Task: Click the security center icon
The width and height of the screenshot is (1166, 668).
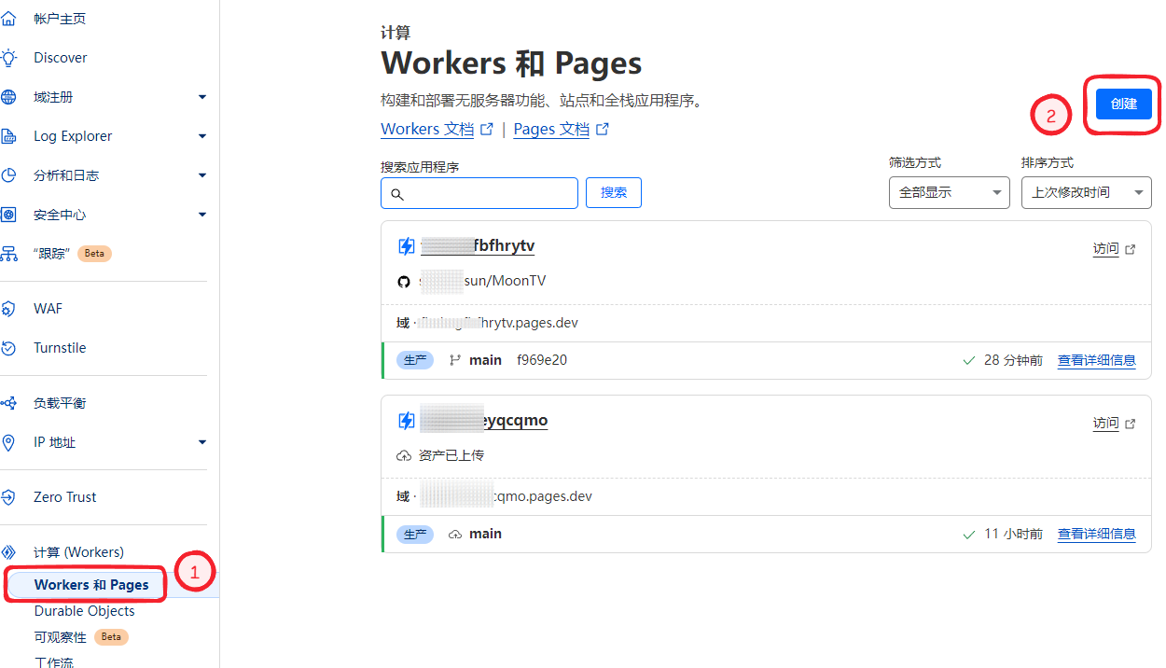Action: (8, 215)
